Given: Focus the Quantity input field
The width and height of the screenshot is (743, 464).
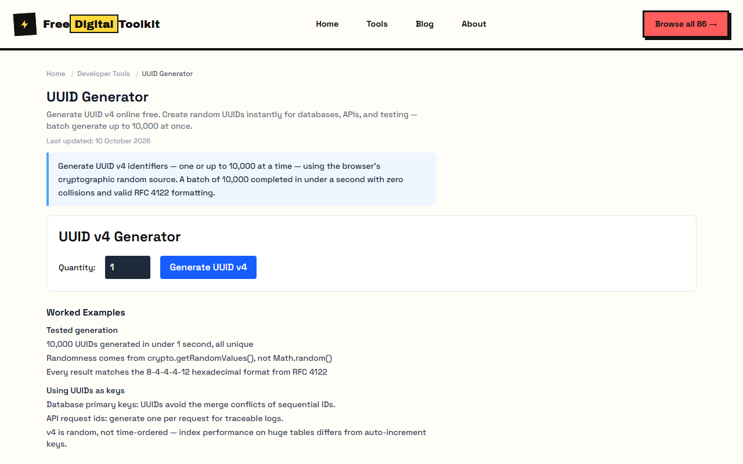Looking at the screenshot, I should (128, 267).
